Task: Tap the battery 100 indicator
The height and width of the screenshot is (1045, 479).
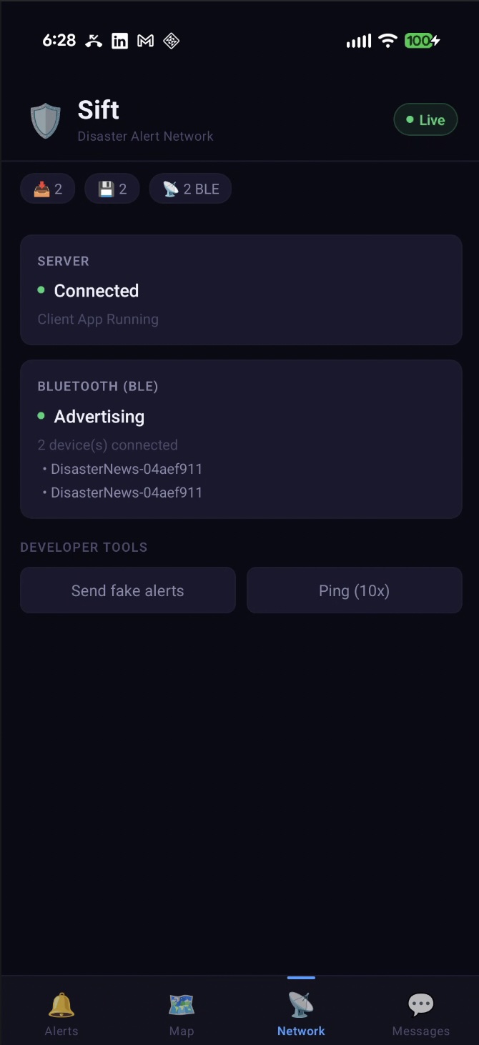Action: coord(422,41)
